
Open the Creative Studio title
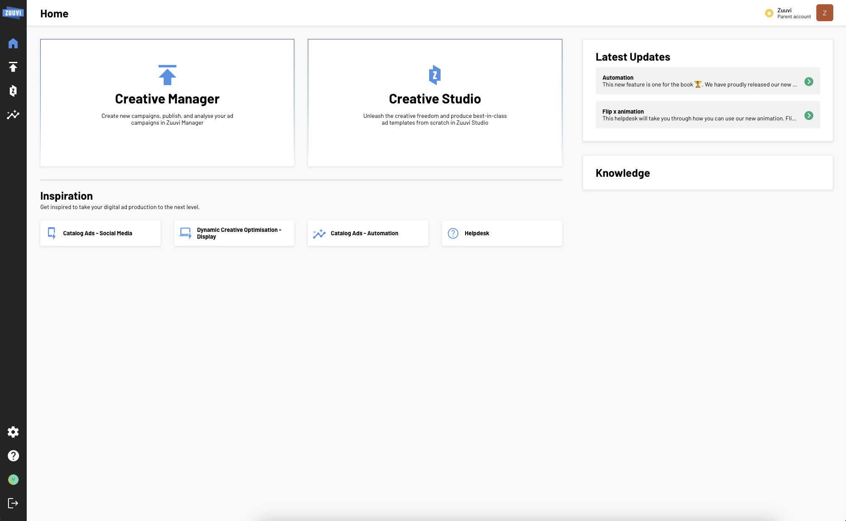[x=435, y=99]
